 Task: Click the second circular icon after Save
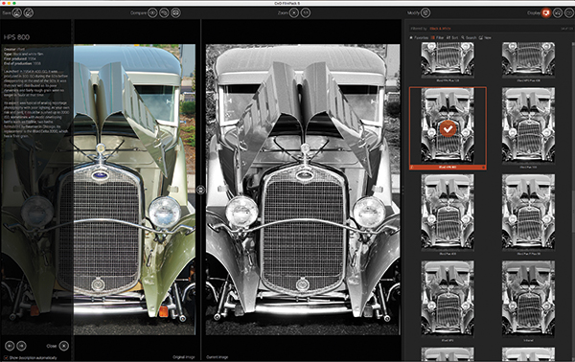[29, 13]
